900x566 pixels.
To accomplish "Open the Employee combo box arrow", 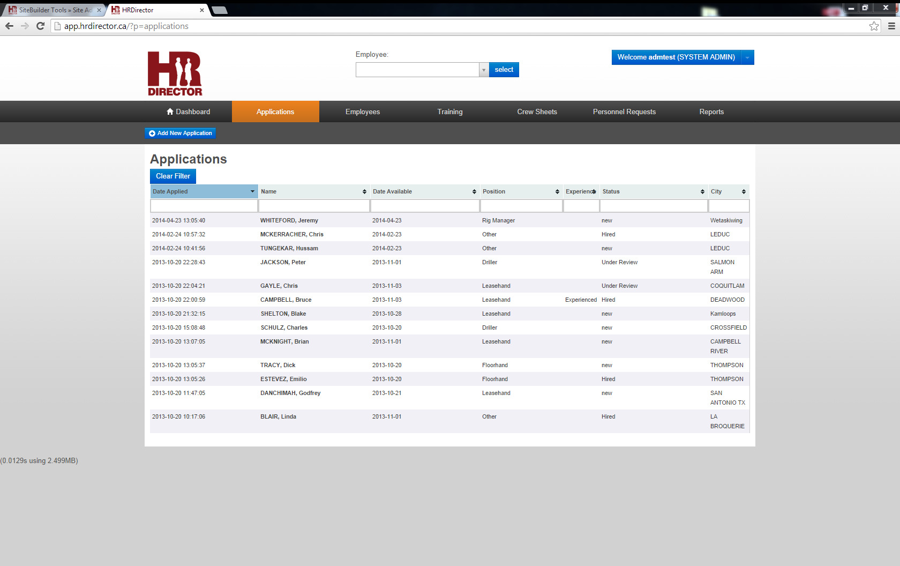I will (x=484, y=70).
